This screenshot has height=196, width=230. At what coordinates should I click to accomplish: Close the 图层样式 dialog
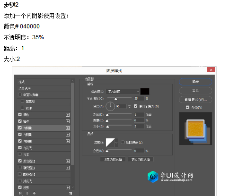211,70
